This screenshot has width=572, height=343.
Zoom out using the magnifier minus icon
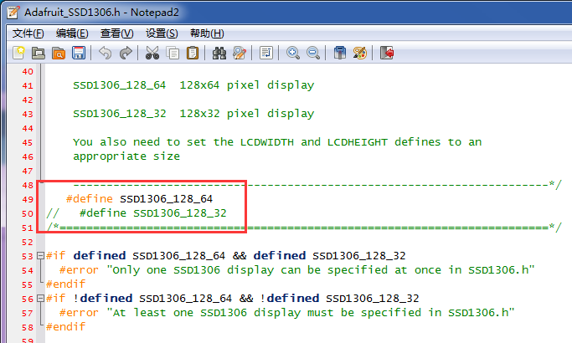click(x=313, y=53)
